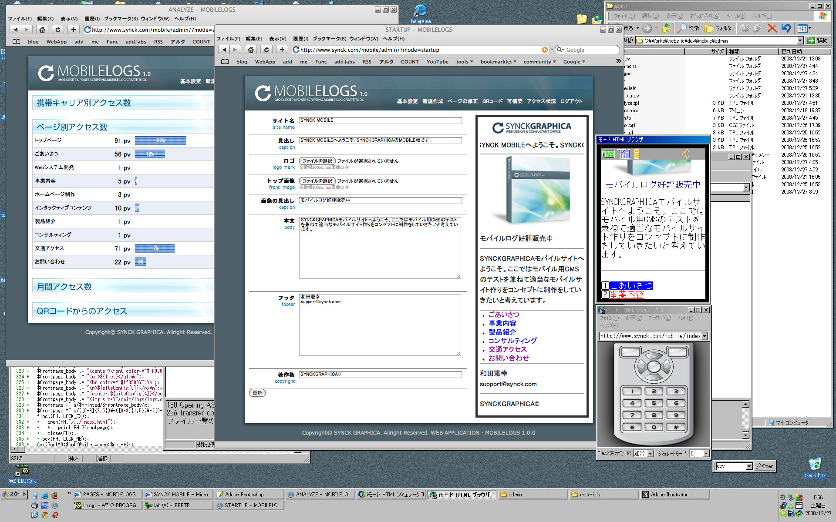Open ブラウザ(B) menu in iモード simulator

point(659,318)
